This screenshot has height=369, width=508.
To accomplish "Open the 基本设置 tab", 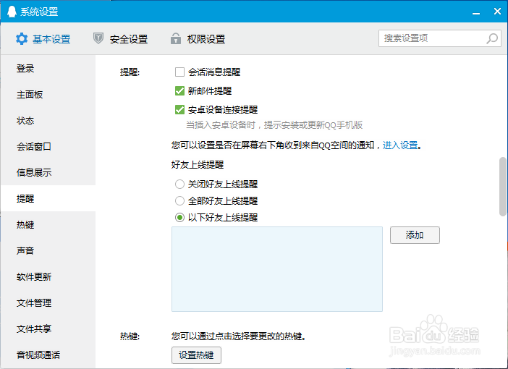I will pyautogui.click(x=43, y=39).
